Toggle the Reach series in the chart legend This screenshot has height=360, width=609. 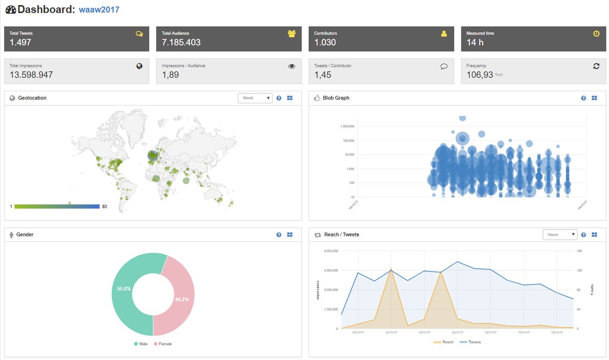[x=444, y=342]
